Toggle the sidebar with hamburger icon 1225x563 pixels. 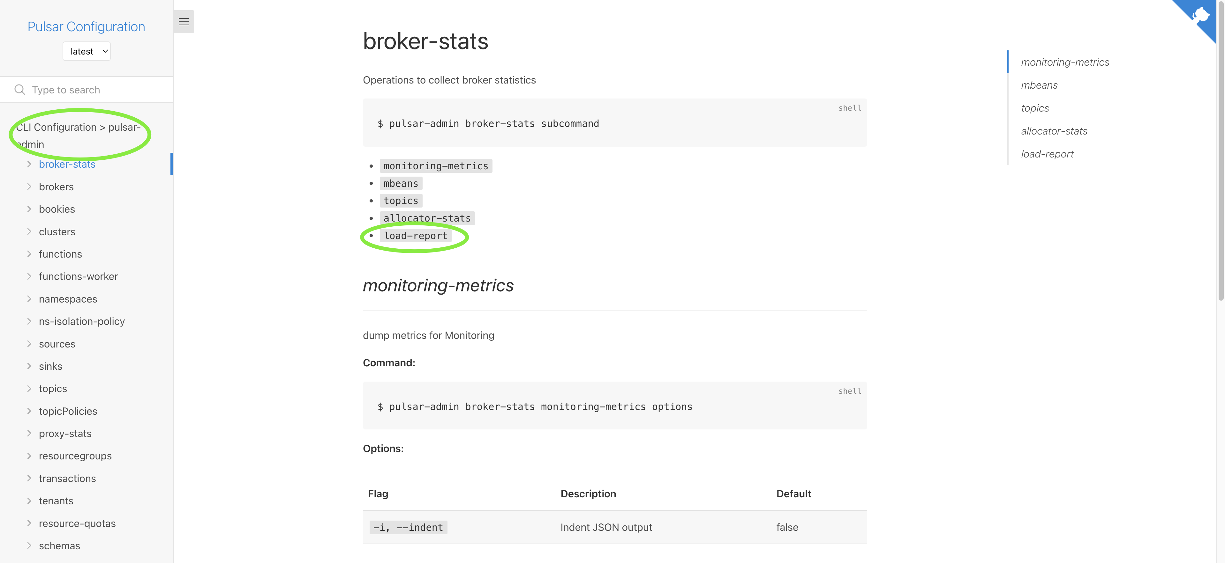(184, 21)
